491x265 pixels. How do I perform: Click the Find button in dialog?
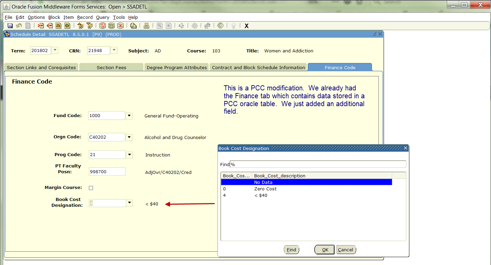(291, 250)
